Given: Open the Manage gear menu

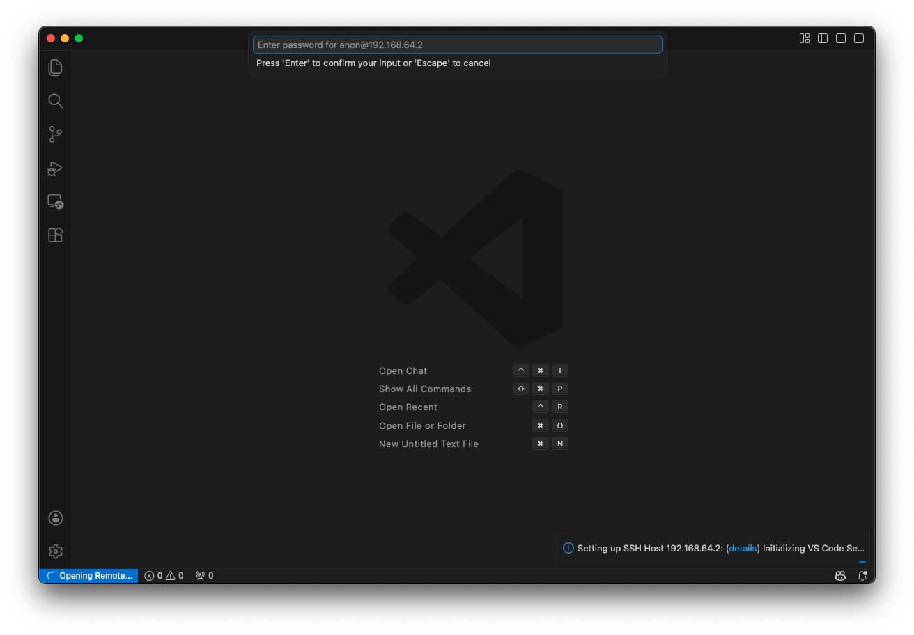Looking at the screenshot, I should [56, 551].
